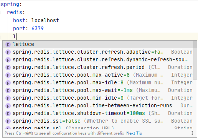Open the three-dot options menu in popup
Image resolution: width=198 pixels, height=138 pixels.
tap(192, 133)
